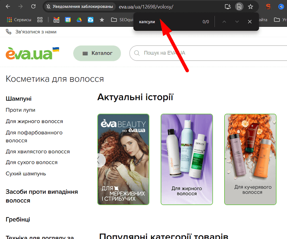Open the Для жирного волосся story card
Image resolution: width=287 pixels, height=239 pixels.
click(x=187, y=160)
